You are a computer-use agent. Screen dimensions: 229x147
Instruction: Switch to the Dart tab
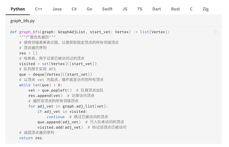click(x=156, y=9)
